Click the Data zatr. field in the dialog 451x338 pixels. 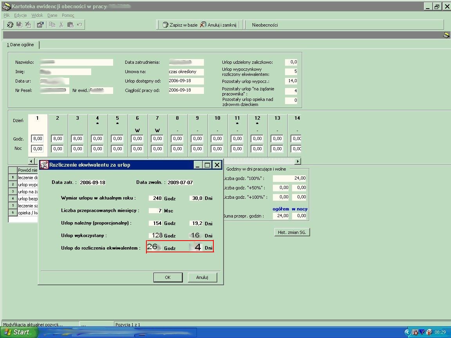pyautogui.click(x=92, y=183)
